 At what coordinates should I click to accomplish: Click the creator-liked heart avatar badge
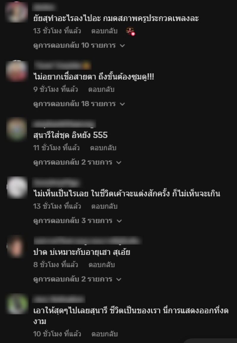click(130, 31)
